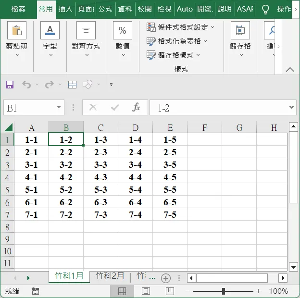Click the confirm checkmark in formula bar

coord(115,108)
